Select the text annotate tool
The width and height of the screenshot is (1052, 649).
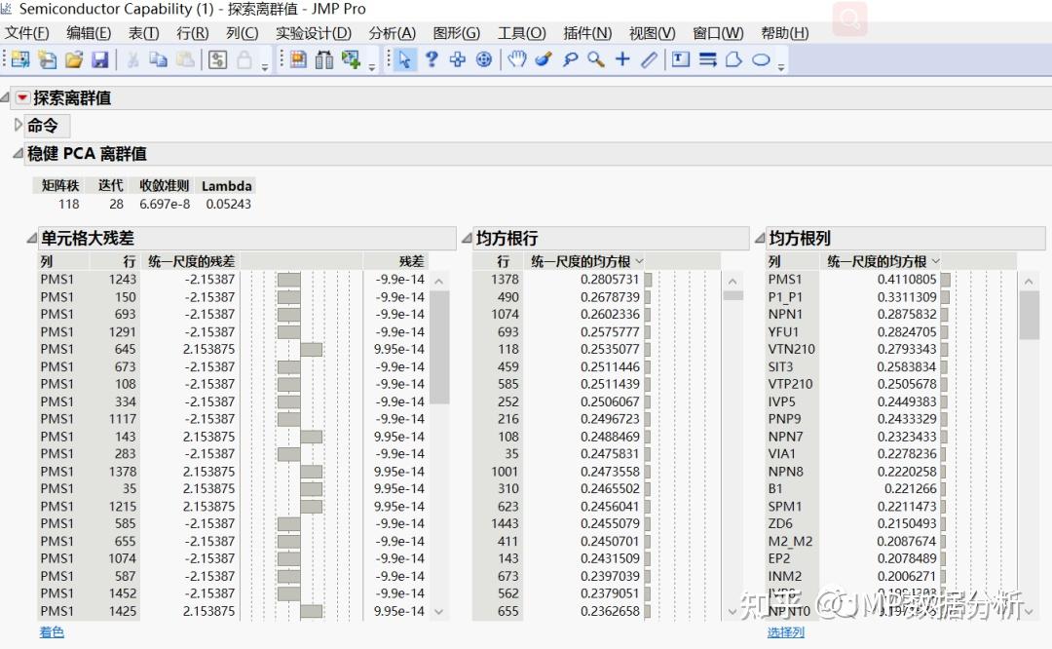click(x=682, y=59)
